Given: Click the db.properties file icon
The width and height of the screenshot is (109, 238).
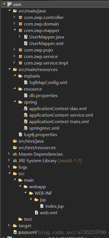Looking at the screenshot, I should (26, 96).
